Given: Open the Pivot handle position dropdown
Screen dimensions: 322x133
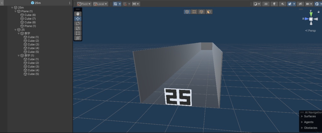Looking at the screenshot, I should (84, 4).
